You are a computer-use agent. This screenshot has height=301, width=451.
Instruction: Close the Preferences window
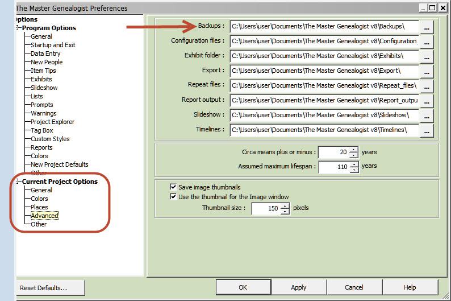[x=443, y=8]
